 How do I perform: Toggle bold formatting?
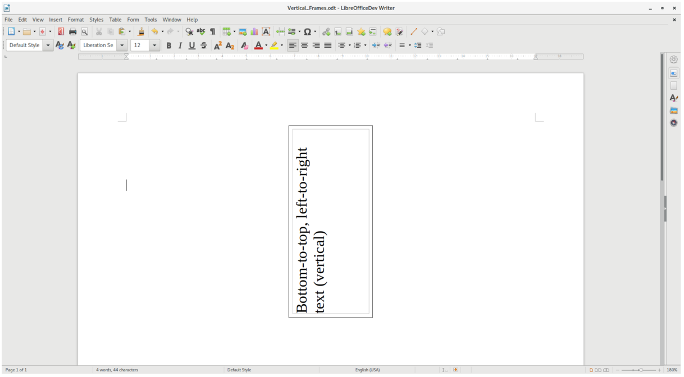coord(168,45)
